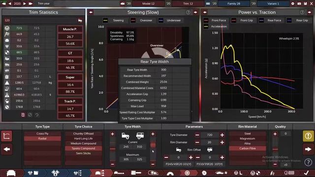The height and width of the screenshot is (177, 315).
Task: Decrease the Tyre Diameter value
Action: tap(197, 135)
